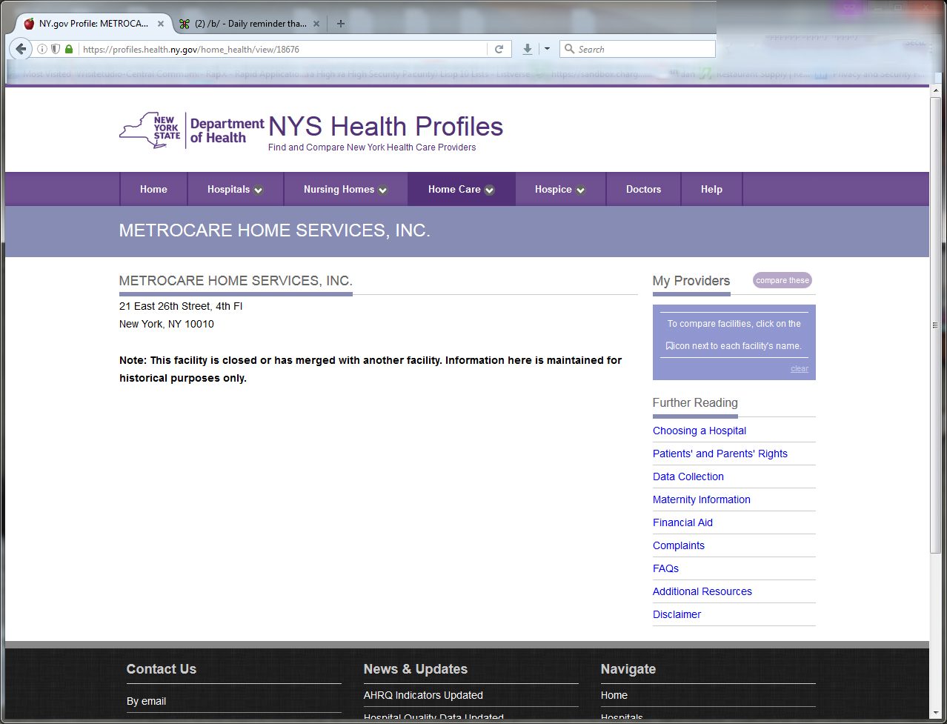Close the NY.gov Profile tab
Image resolution: width=947 pixels, height=724 pixels.
pyautogui.click(x=161, y=24)
